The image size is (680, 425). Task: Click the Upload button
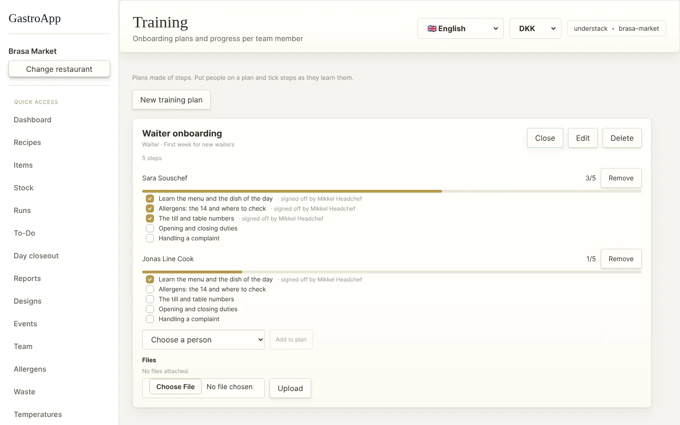coord(290,388)
